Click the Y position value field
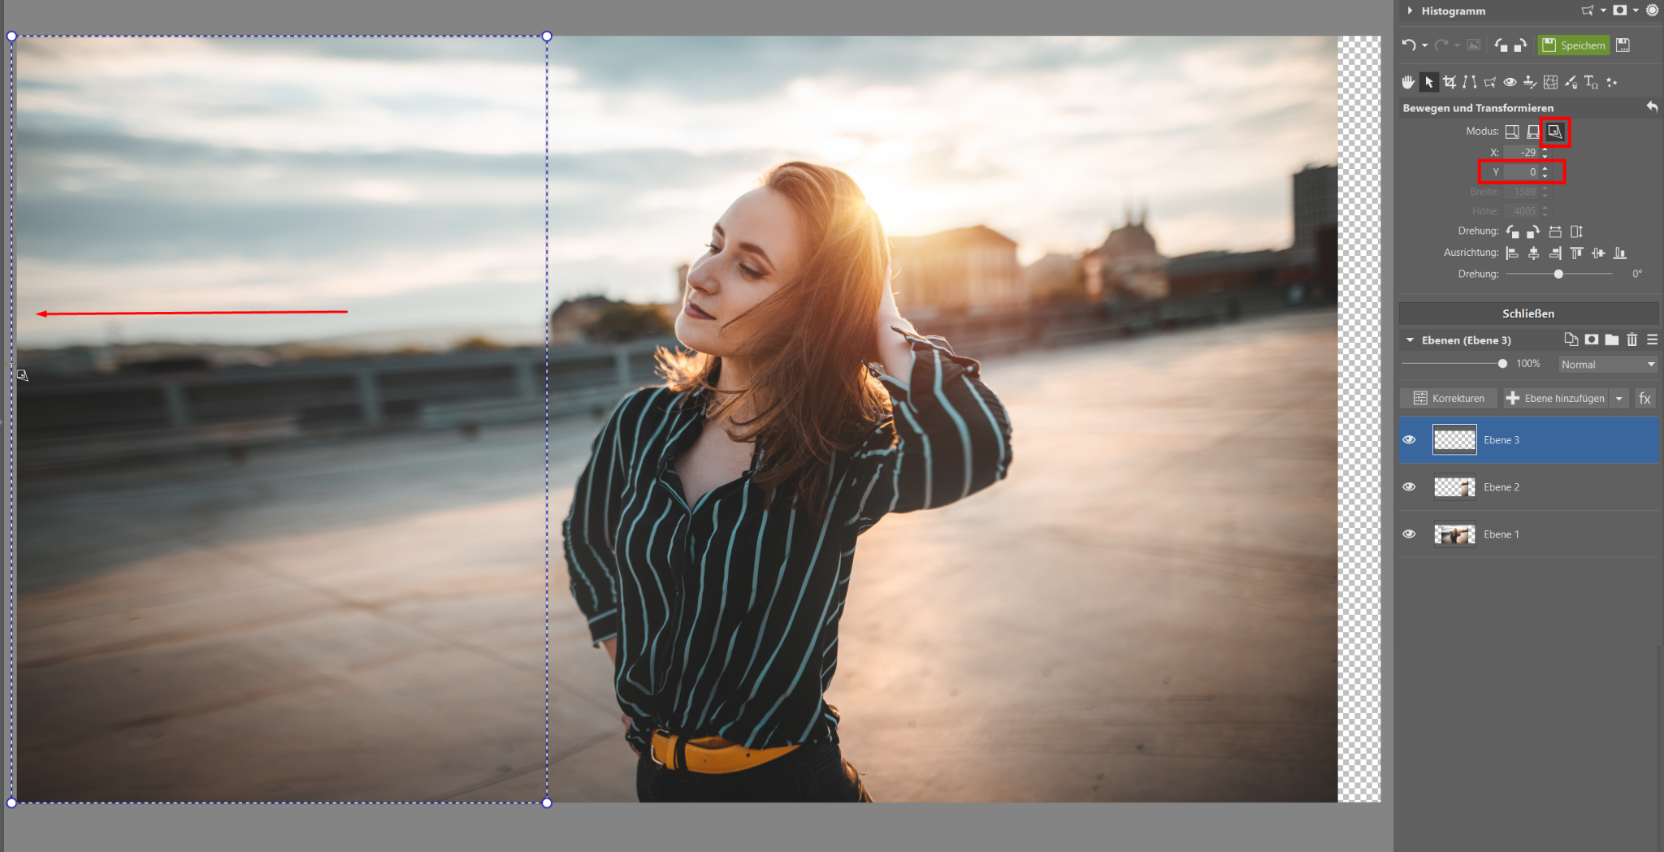The height and width of the screenshot is (852, 1664). [x=1521, y=171]
